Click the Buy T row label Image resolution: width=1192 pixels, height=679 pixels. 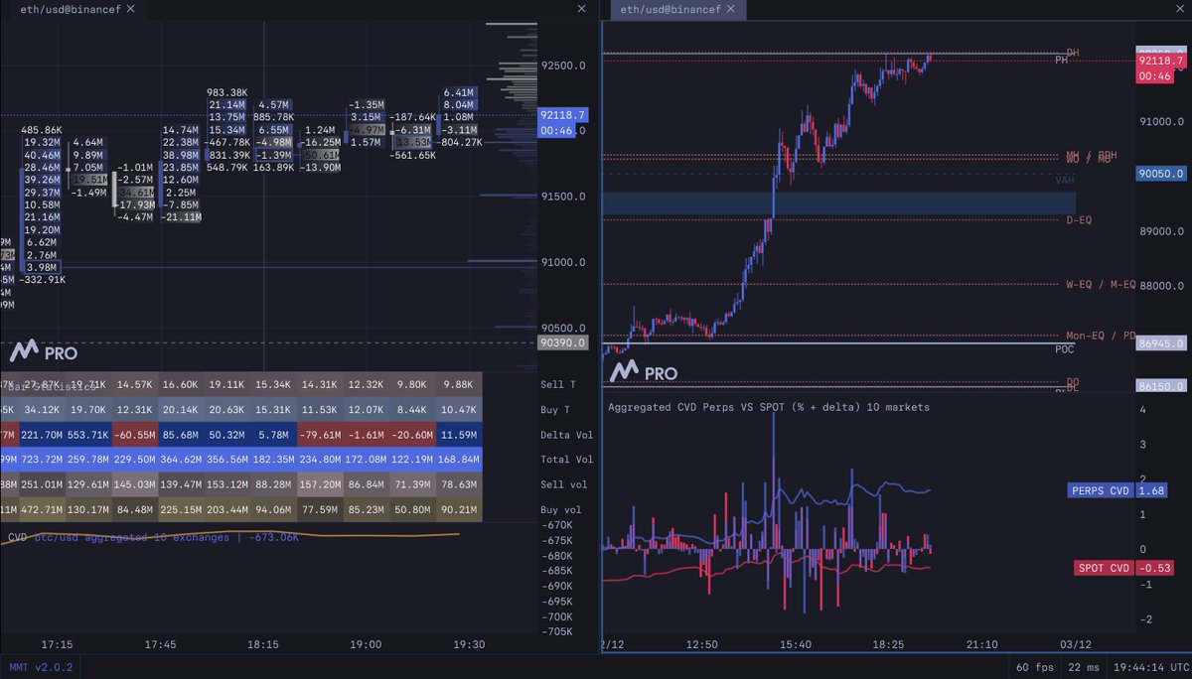coord(556,409)
